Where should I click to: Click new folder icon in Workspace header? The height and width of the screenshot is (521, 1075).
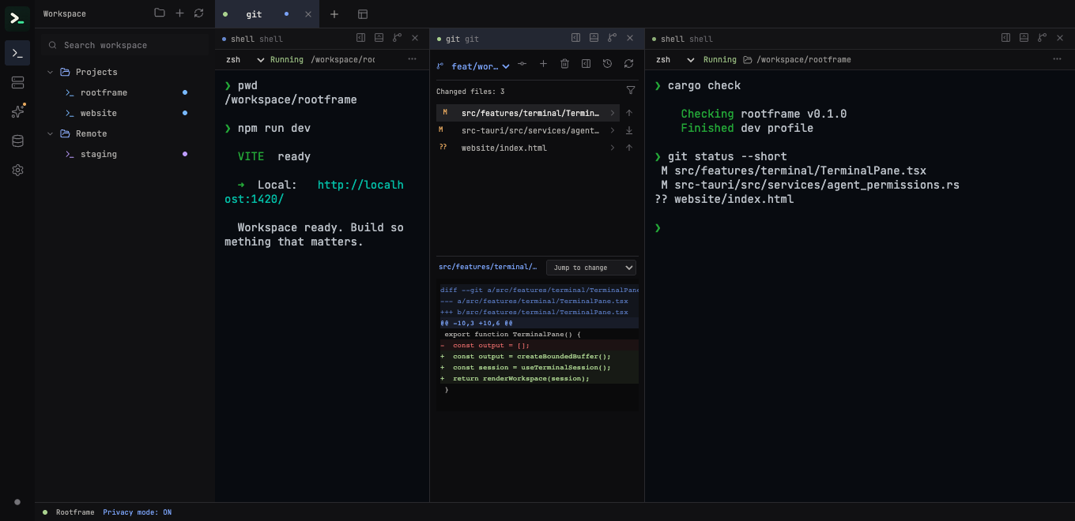click(x=160, y=13)
